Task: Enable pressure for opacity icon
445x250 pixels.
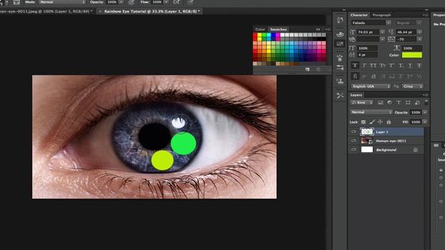Action: coord(131,2)
